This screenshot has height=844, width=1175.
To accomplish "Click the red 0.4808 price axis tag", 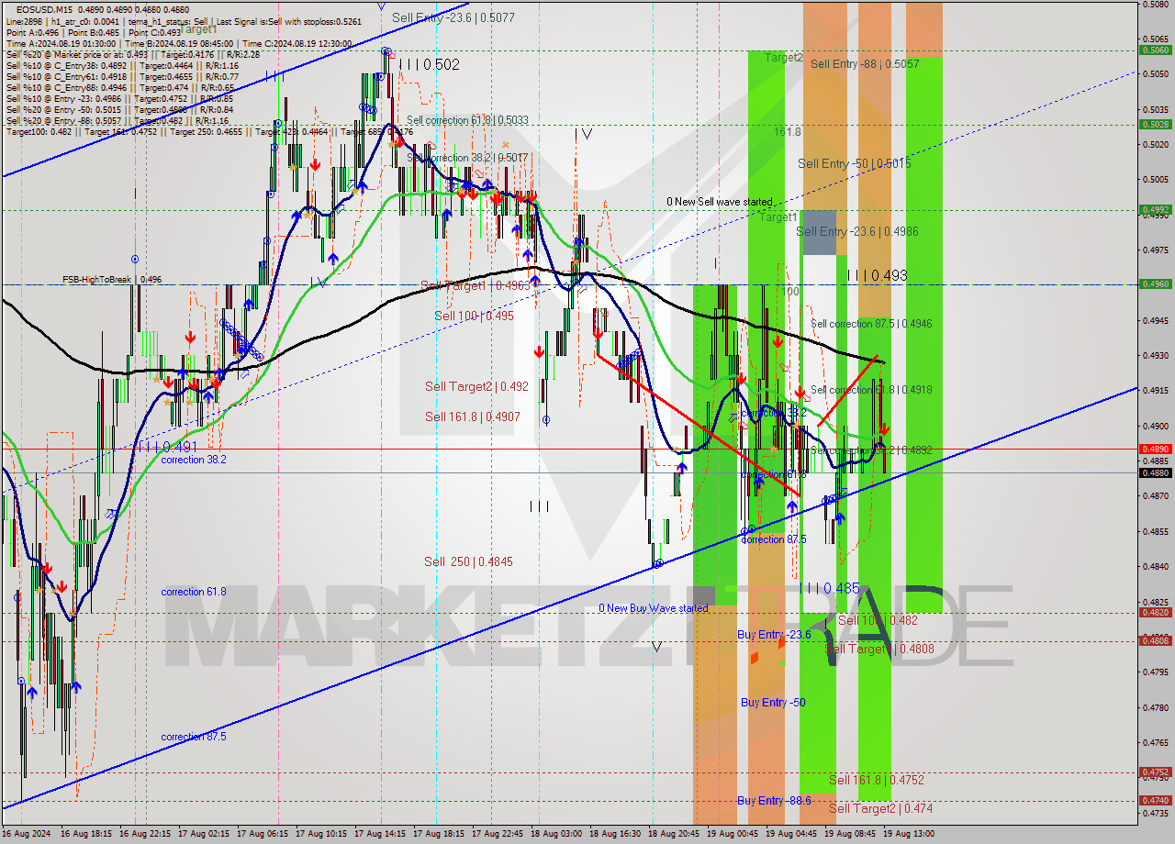I will tap(1155, 640).
